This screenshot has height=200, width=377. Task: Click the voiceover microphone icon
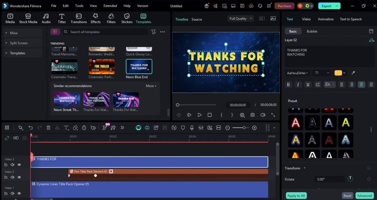tap(192, 128)
